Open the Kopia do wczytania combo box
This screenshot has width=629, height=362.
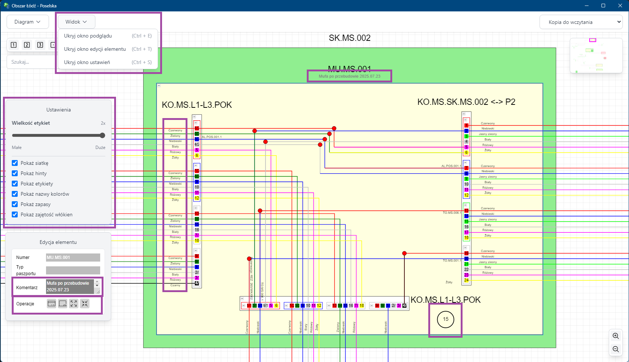point(581,22)
